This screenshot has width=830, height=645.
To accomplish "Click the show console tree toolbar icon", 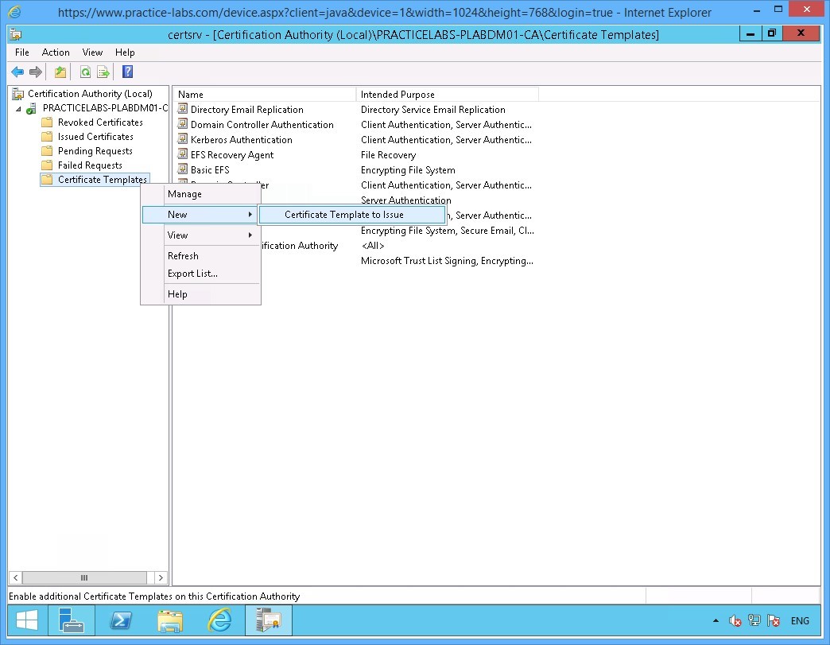I will (x=60, y=72).
